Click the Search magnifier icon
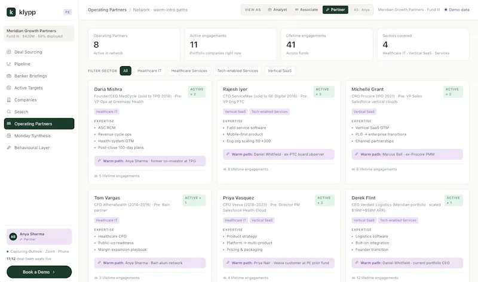The image size is (478, 282). click(9, 111)
